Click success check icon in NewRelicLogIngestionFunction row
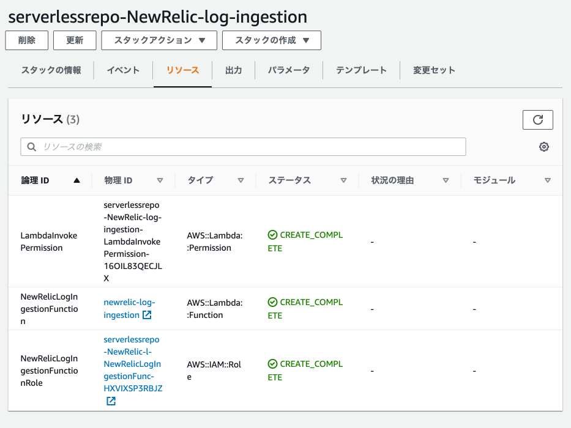Image resolution: width=571 pixels, height=428 pixels. tap(272, 302)
